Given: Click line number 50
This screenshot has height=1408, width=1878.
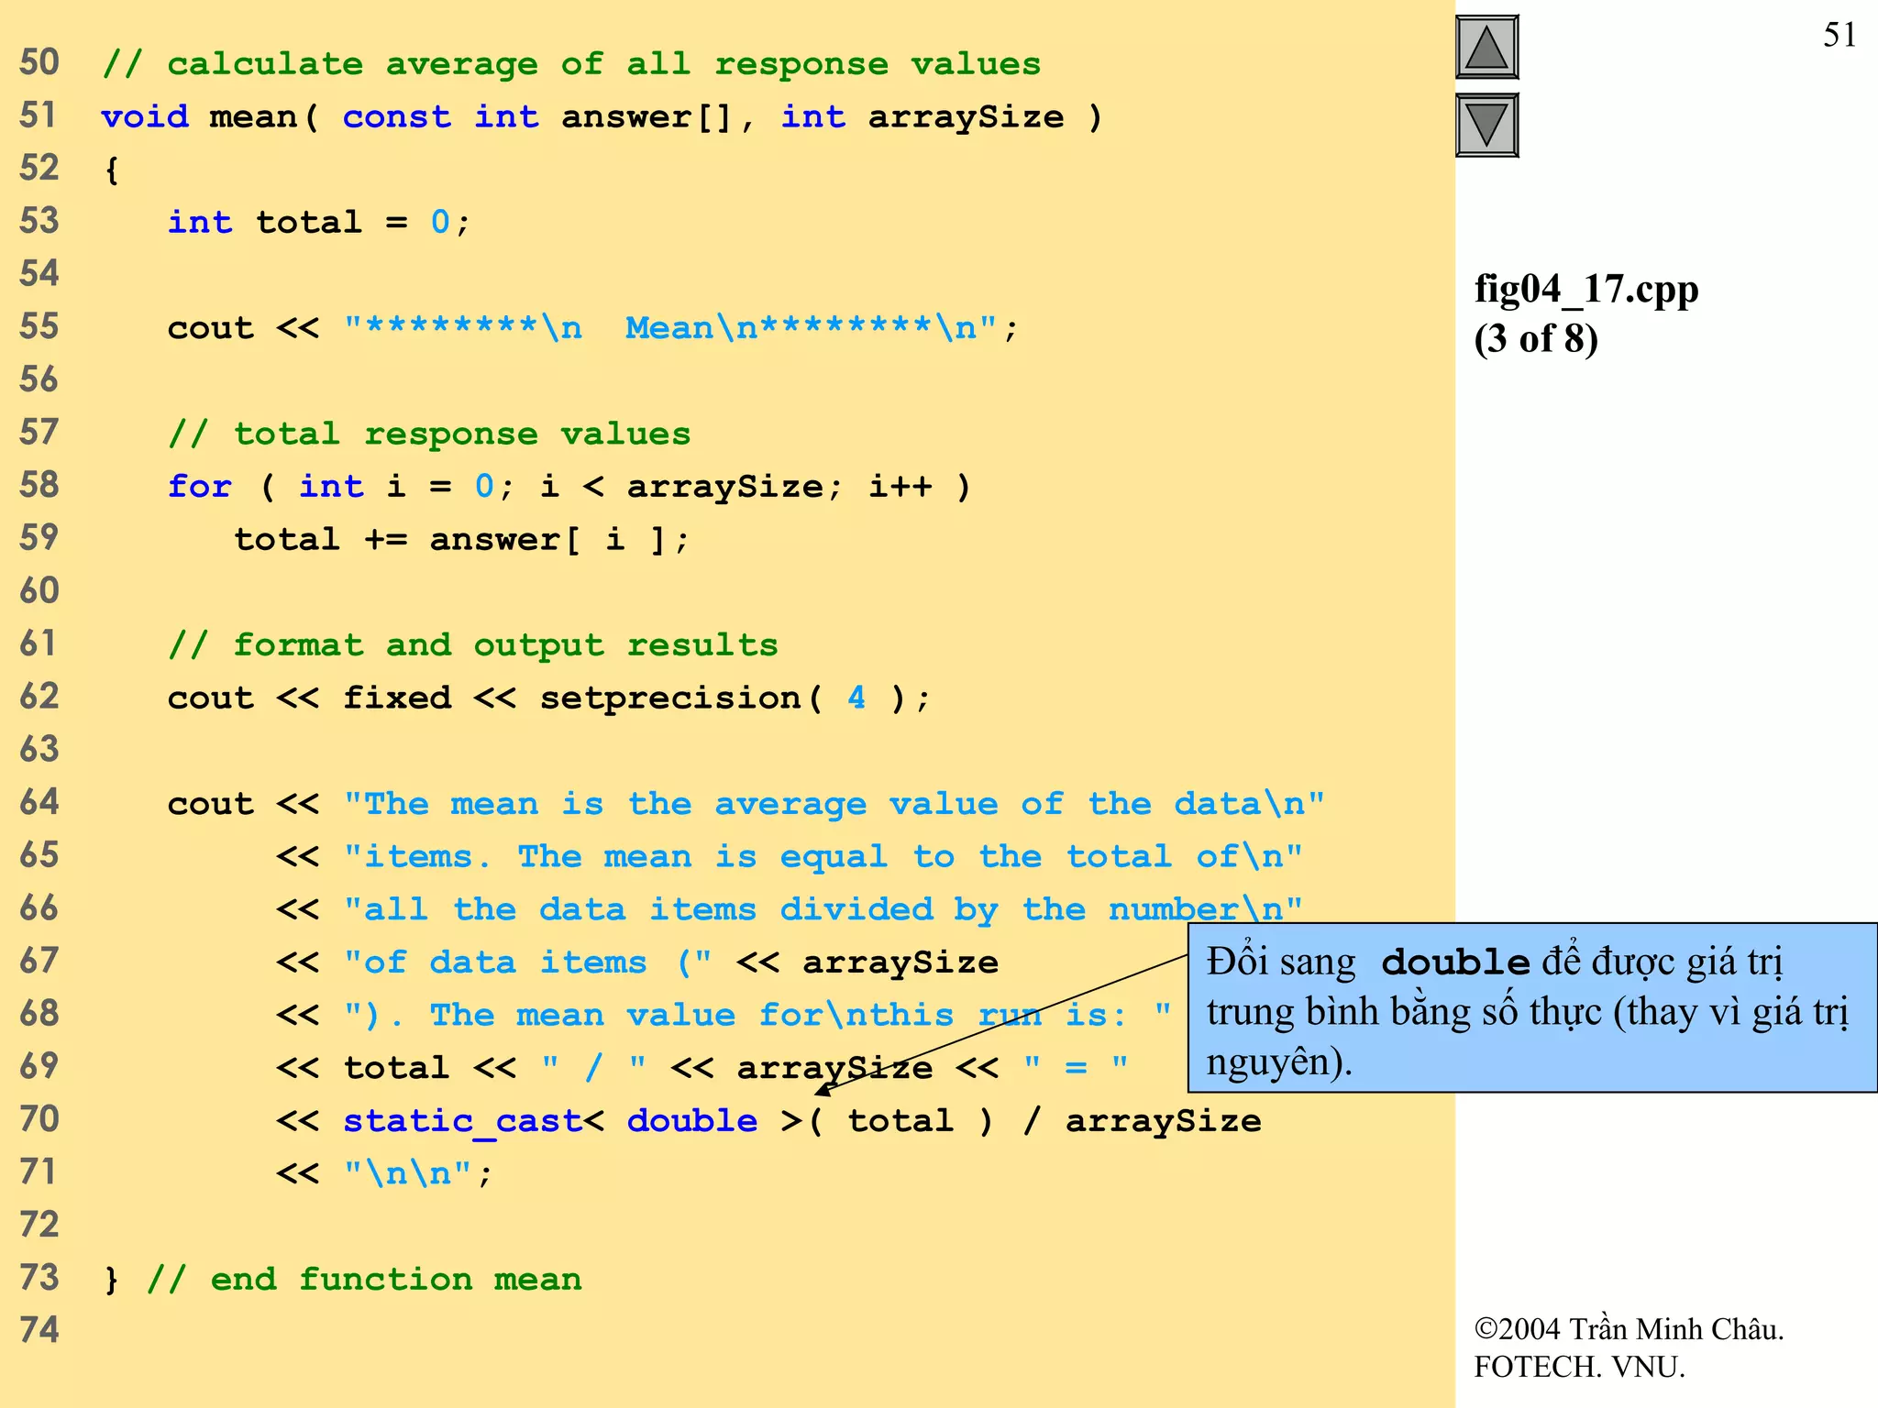Looking at the screenshot, I should coord(39,62).
